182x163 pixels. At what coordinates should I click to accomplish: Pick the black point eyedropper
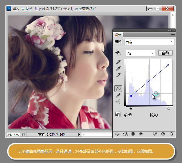click(x=118, y=62)
